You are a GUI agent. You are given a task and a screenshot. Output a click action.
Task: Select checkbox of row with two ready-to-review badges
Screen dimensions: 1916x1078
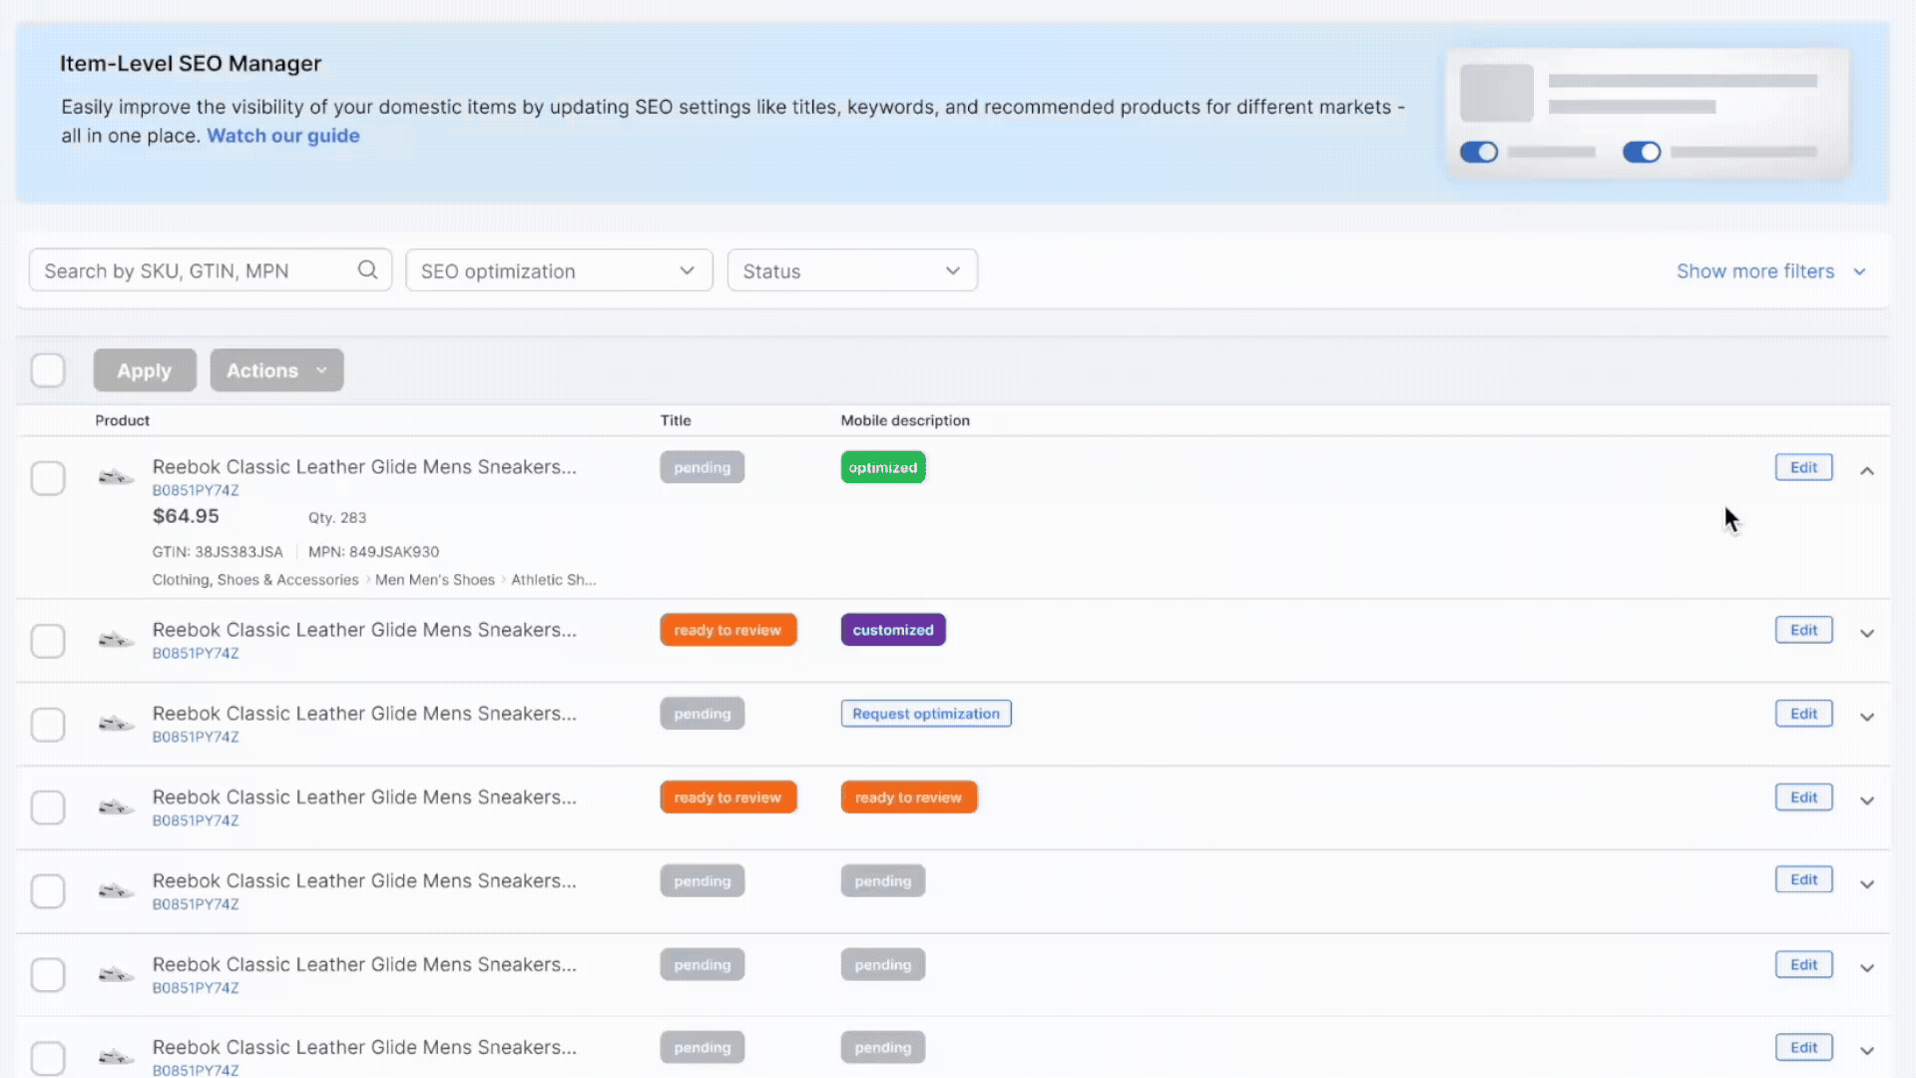pos(48,808)
